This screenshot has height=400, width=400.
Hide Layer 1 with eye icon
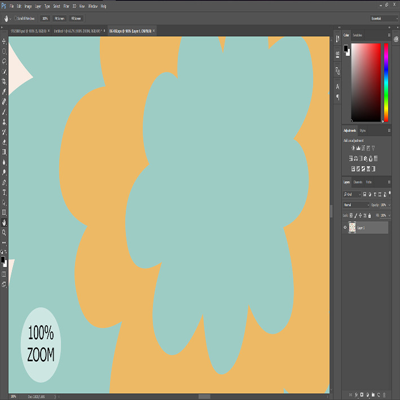click(x=345, y=227)
